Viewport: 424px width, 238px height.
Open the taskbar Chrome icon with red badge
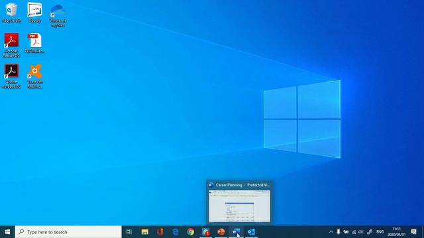(206, 232)
